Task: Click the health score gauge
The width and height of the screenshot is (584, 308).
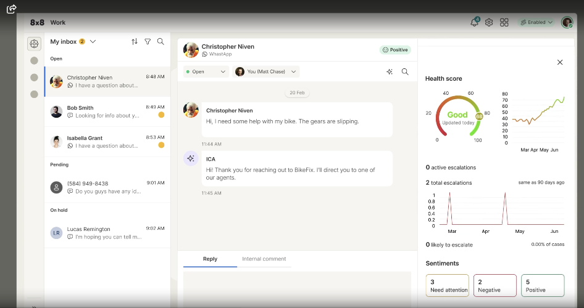Action: click(459, 116)
